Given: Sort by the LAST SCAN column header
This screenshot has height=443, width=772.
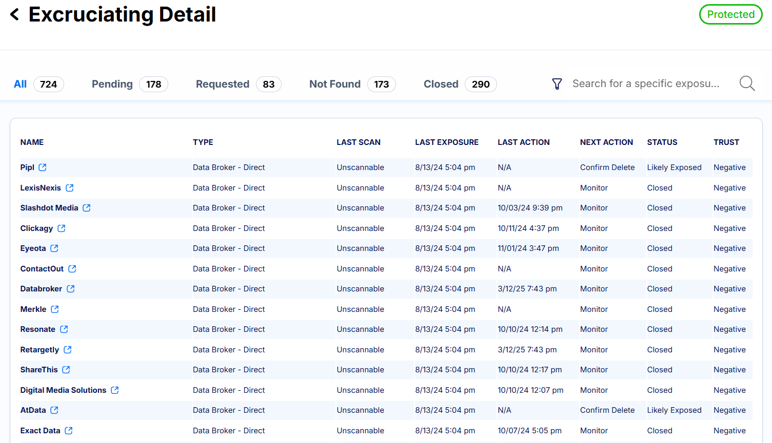Looking at the screenshot, I should pyautogui.click(x=359, y=142).
